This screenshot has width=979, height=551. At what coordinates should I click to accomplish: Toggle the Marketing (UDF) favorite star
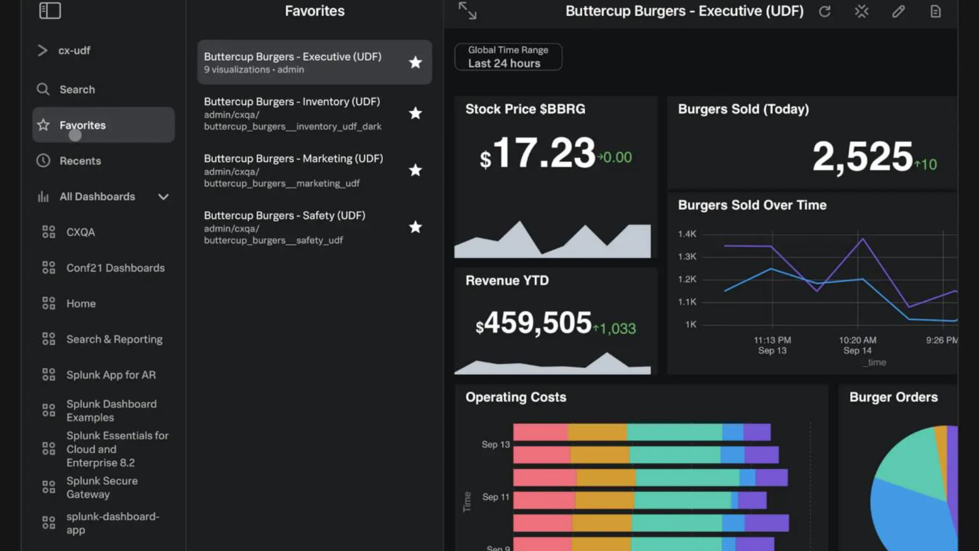point(416,170)
